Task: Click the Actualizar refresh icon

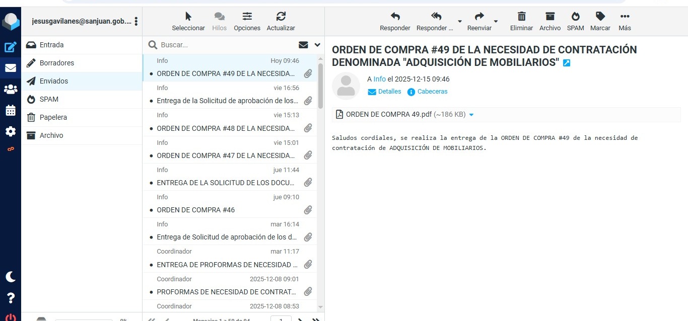Action: 281,21
